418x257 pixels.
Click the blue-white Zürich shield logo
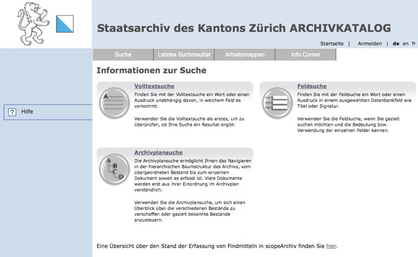pyautogui.click(x=65, y=24)
